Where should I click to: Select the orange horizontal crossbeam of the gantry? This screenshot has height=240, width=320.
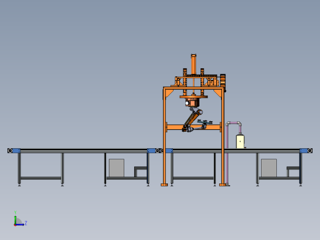194,127
